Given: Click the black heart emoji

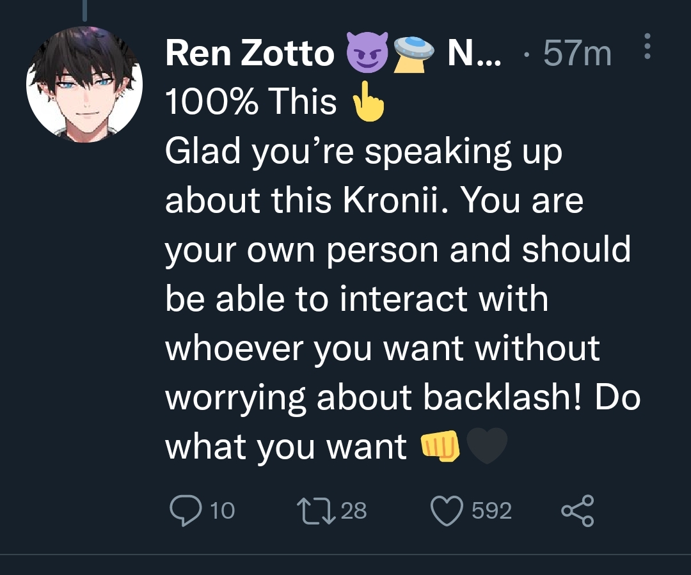Looking at the screenshot, I should 488,445.
